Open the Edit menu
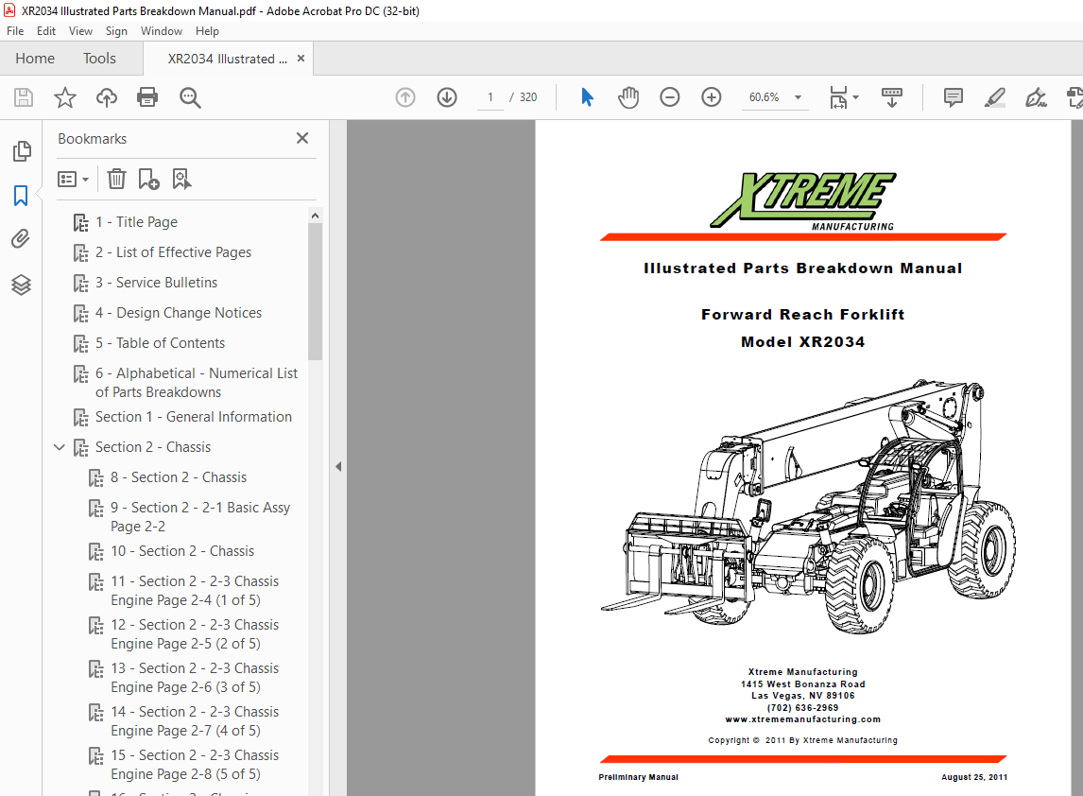 [46, 31]
